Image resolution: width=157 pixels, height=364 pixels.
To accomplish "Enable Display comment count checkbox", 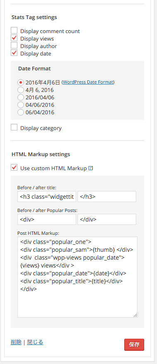I will (x=14, y=30).
